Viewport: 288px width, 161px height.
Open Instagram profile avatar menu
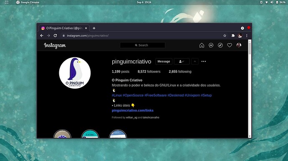click(x=239, y=45)
